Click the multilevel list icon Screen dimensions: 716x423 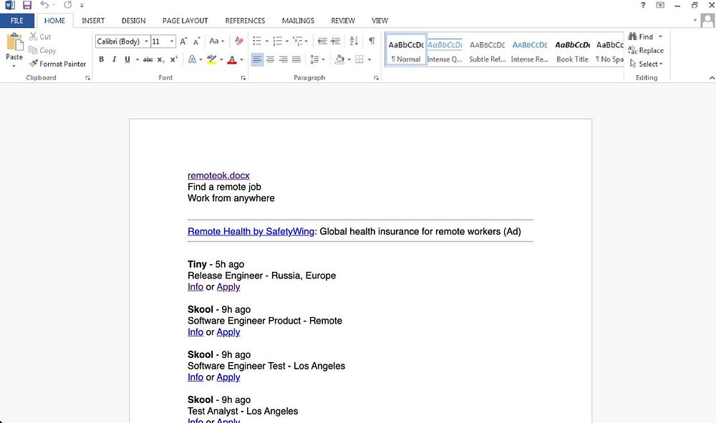click(x=298, y=41)
